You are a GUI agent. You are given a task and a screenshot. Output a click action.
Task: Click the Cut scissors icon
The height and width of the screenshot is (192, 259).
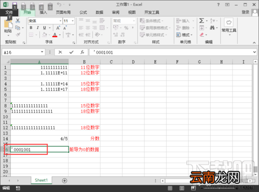[18, 21]
